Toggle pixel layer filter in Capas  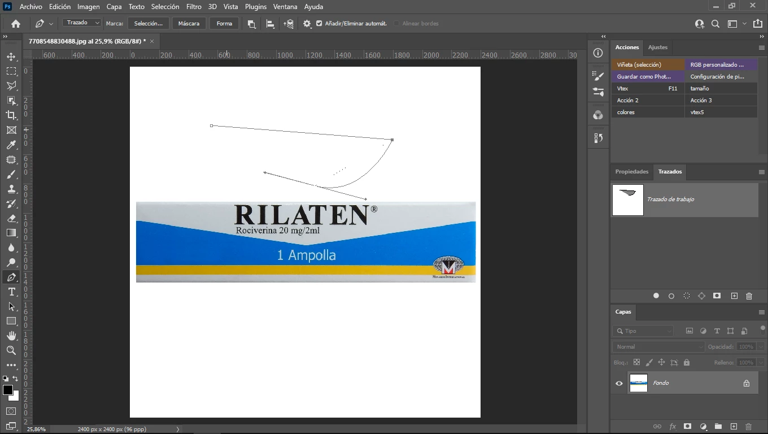click(690, 331)
